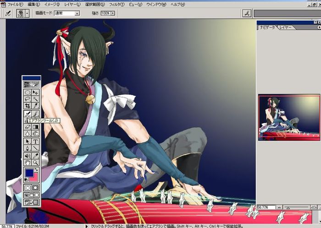The width and height of the screenshot is (321, 228).
Task: Select the Line tool
Action: click(35, 148)
